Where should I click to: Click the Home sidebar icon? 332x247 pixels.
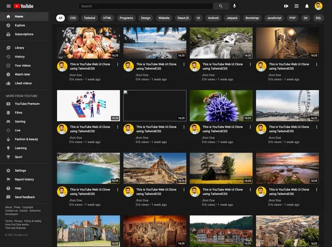pyautogui.click(x=8, y=16)
